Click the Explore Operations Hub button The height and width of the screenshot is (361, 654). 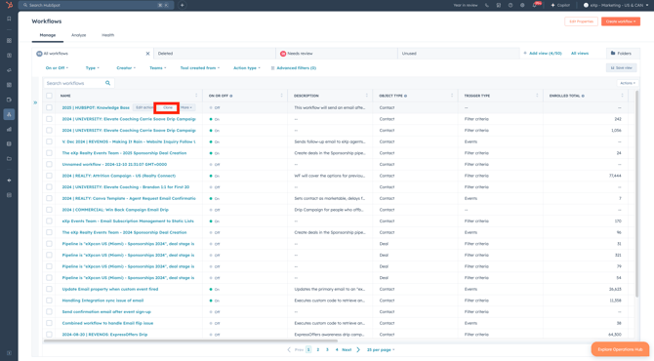(620, 349)
